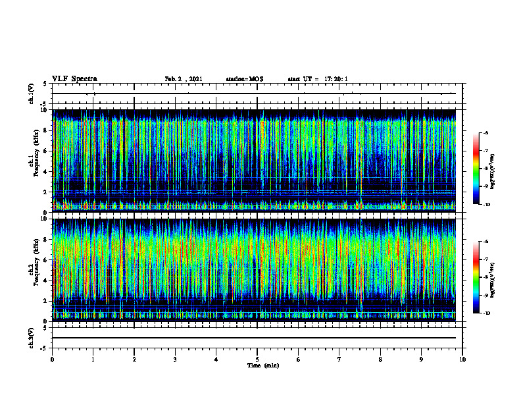Click the "8" kHz tick on ch.1 frequency axis
521x403 pixels.
[45, 130]
